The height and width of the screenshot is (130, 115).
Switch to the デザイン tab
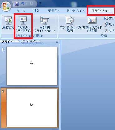click(x=53, y=11)
